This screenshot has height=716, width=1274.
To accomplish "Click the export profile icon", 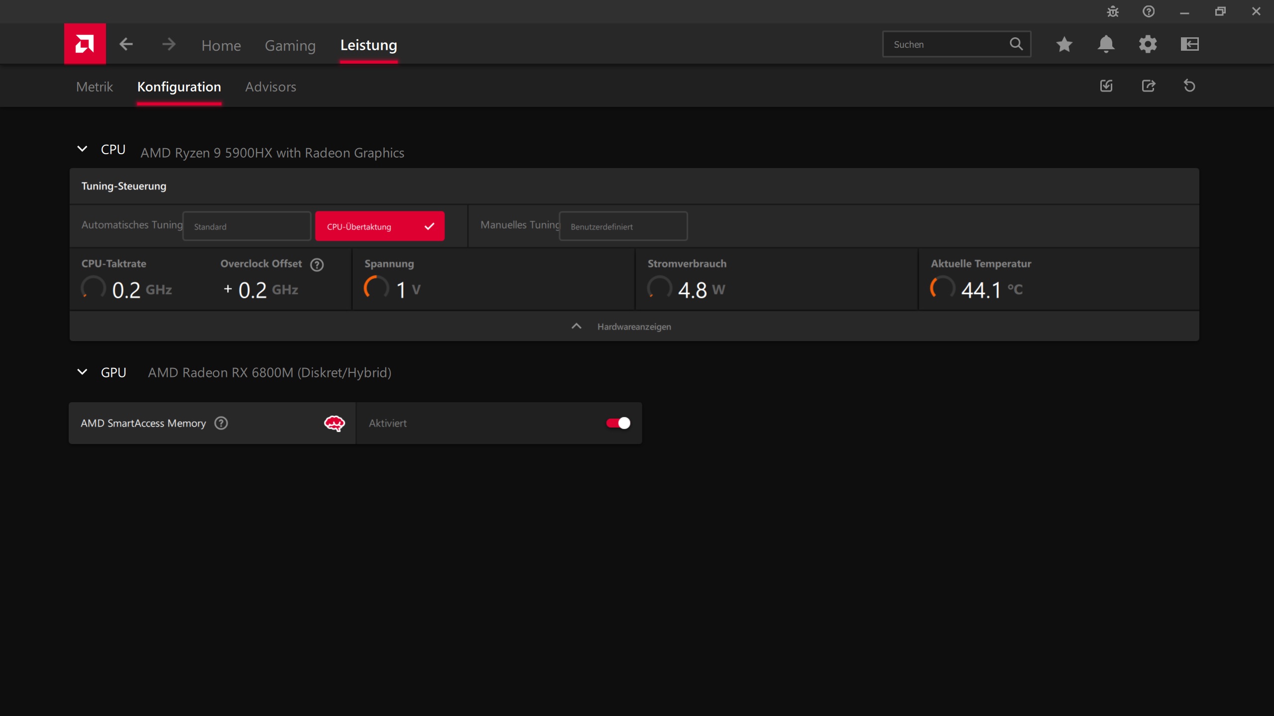I will tap(1148, 86).
